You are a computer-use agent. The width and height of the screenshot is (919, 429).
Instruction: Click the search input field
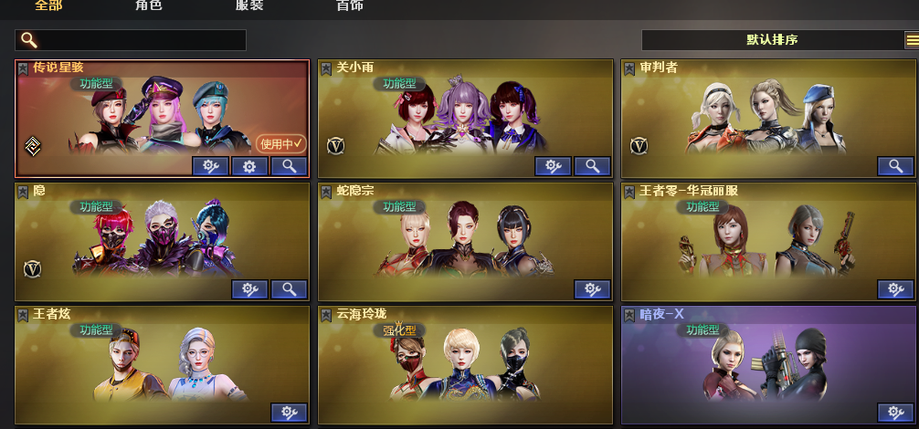pos(130,40)
